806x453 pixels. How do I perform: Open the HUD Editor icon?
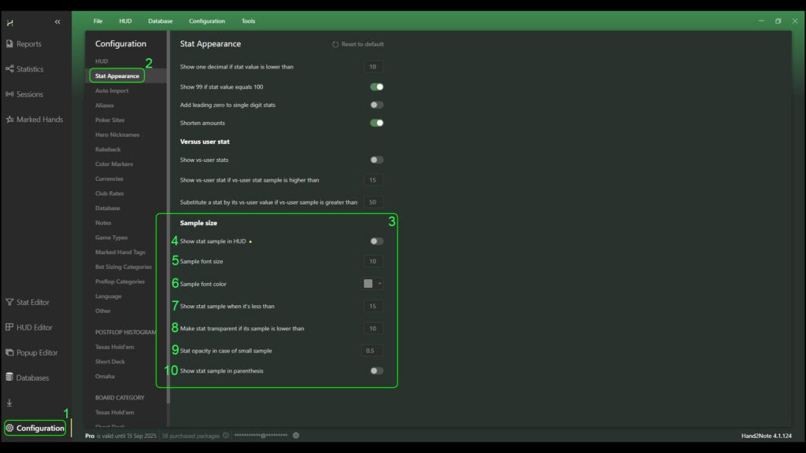click(x=9, y=327)
